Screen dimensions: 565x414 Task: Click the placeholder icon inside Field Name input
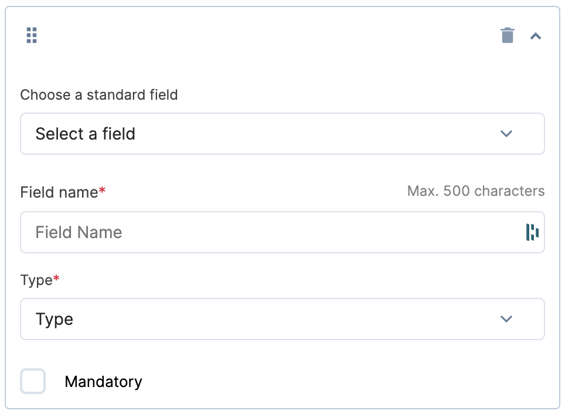[x=531, y=232]
